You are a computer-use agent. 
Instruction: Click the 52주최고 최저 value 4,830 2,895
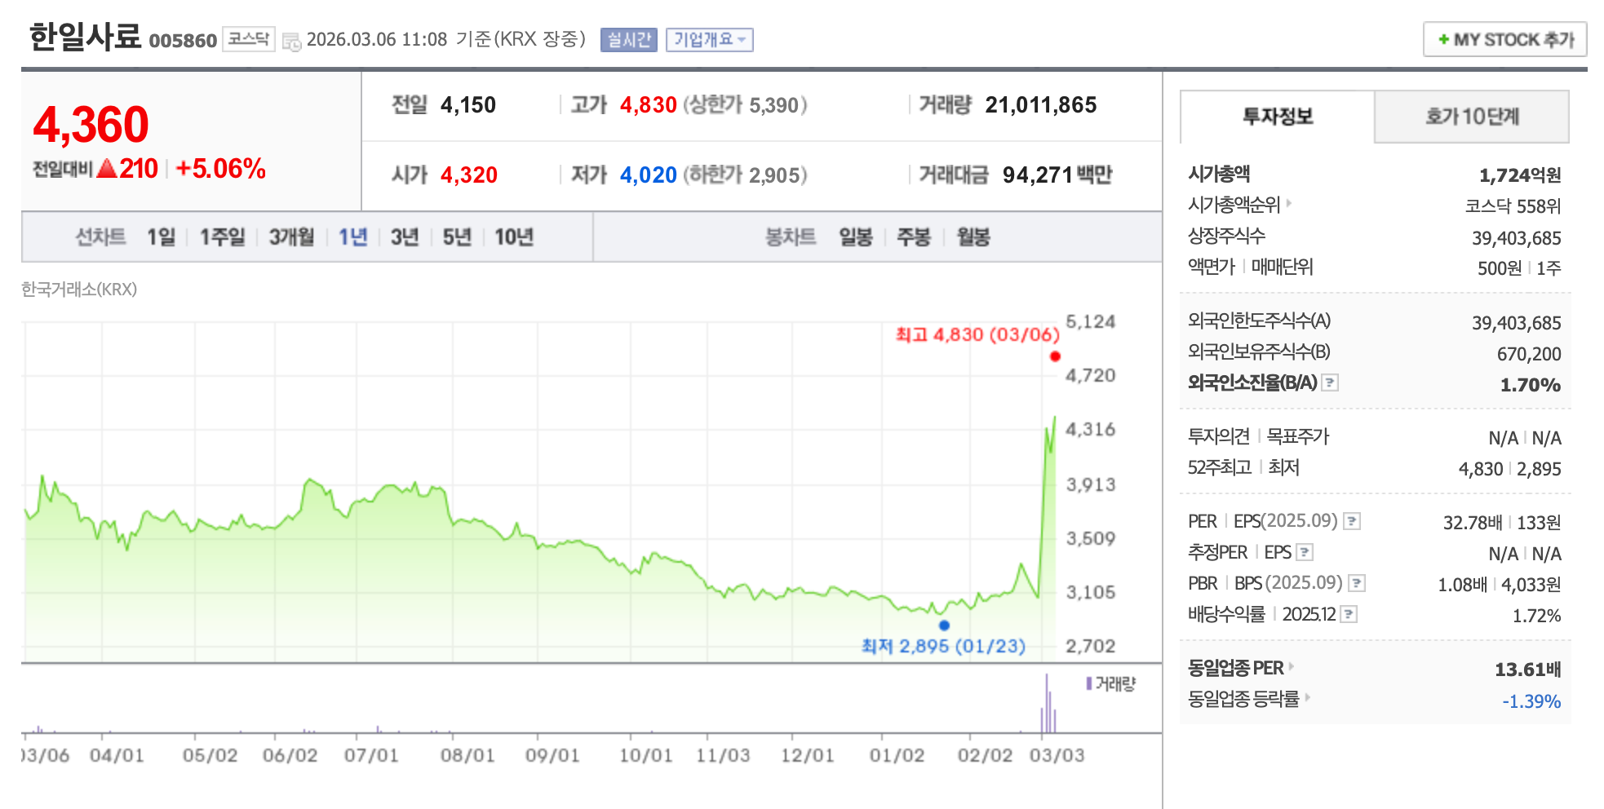click(x=1510, y=469)
